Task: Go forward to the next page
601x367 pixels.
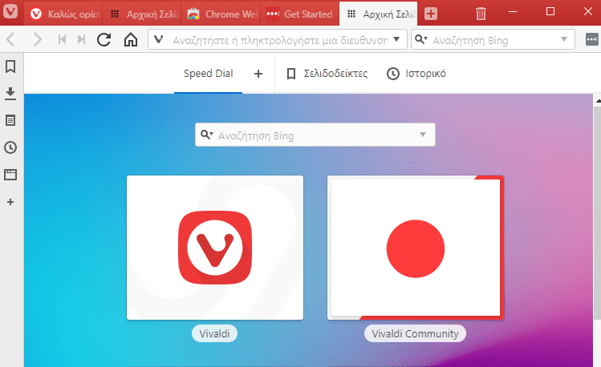Action: (37, 39)
